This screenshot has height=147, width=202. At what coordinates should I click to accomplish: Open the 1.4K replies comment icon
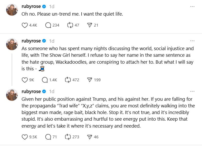45,80
